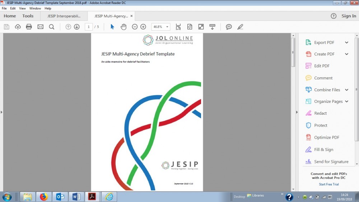Expand the left navigation pane arrow
The height and width of the screenshot is (202, 359).
click(1, 112)
